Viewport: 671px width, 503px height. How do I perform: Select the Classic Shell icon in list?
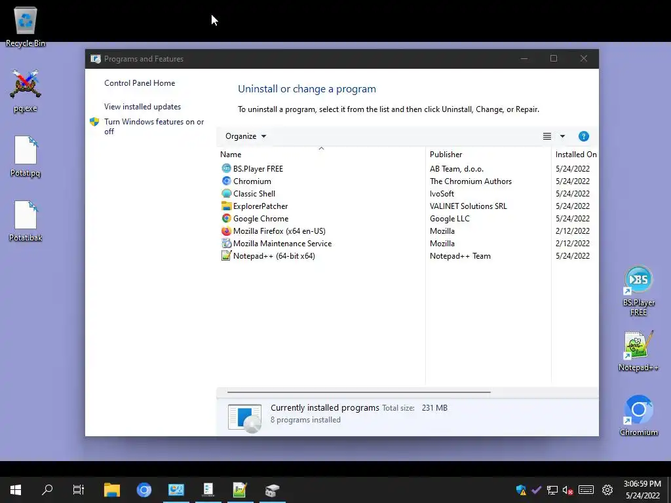(x=226, y=193)
